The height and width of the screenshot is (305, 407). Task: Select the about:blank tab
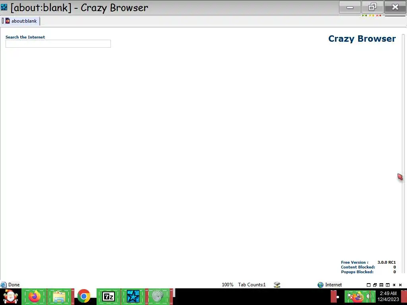coord(21,21)
